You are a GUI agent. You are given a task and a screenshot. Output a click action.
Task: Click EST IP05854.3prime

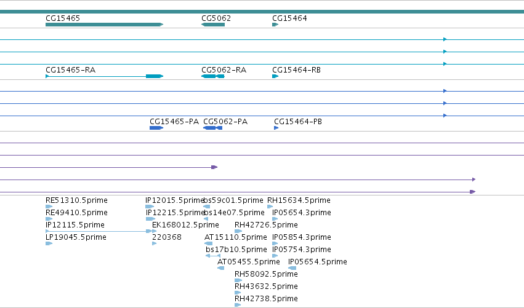[302, 237]
